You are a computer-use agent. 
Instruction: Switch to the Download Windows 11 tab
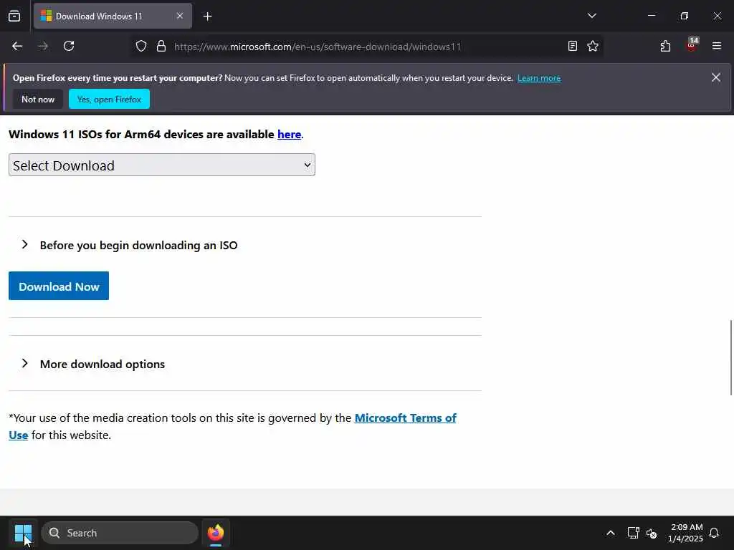113,16
